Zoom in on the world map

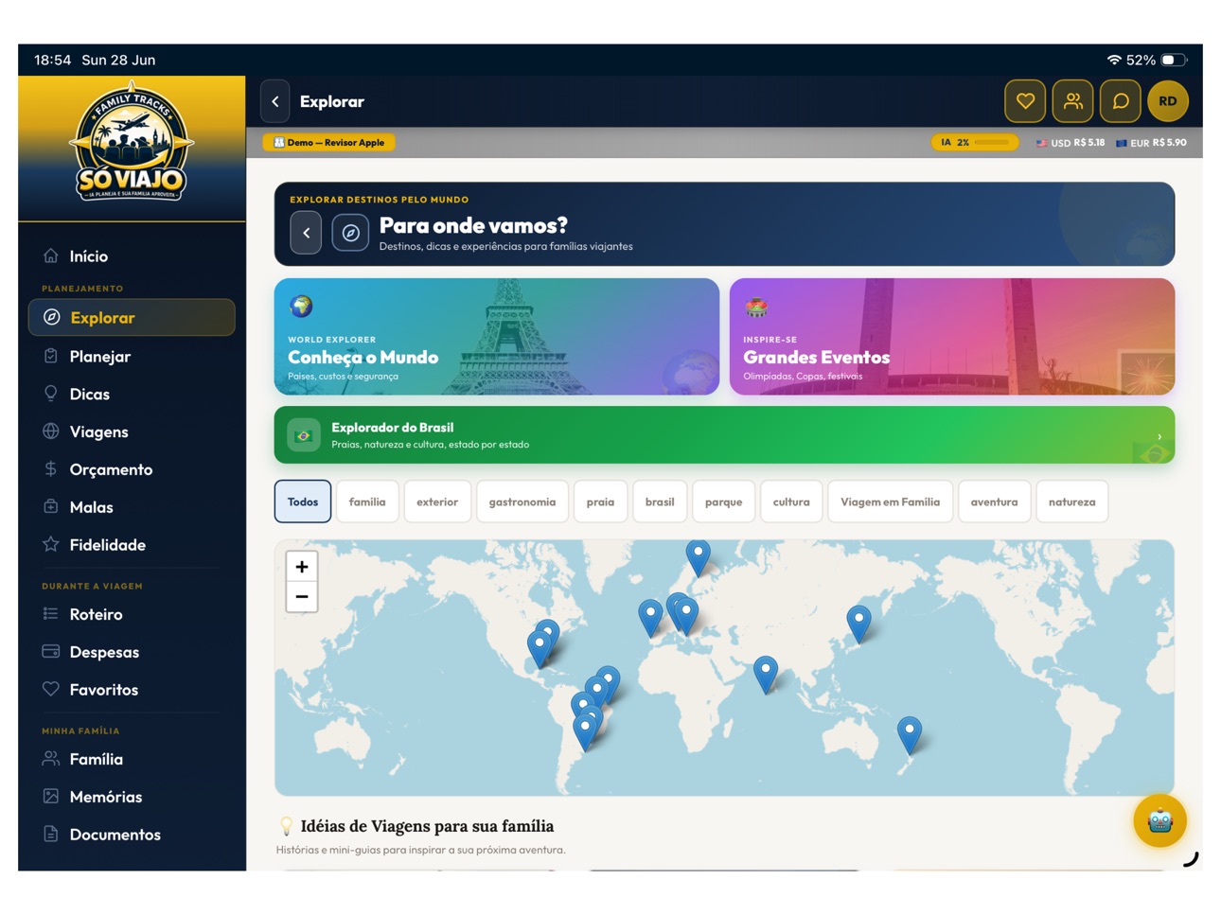click(302, 567)
